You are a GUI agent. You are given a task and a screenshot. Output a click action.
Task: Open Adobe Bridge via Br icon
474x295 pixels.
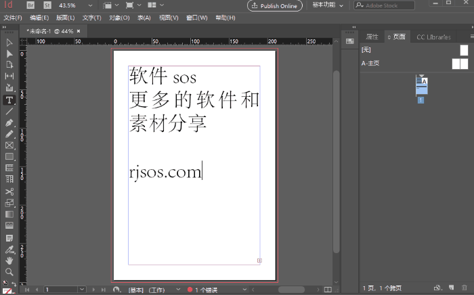coord(30,5)
